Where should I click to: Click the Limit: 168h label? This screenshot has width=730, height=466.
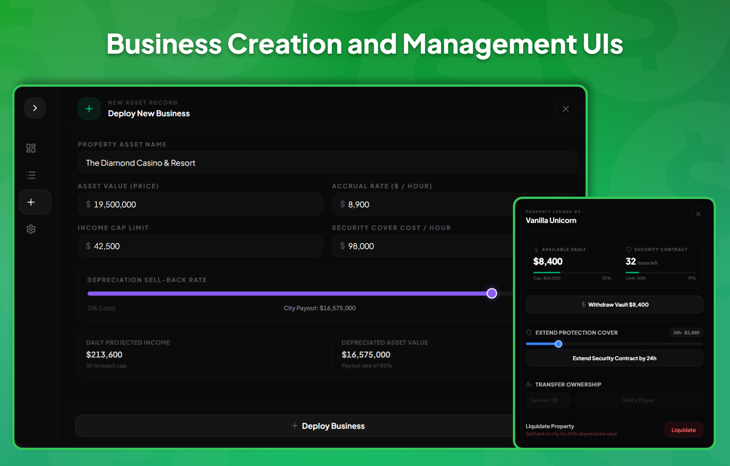(x=636, y=278)
